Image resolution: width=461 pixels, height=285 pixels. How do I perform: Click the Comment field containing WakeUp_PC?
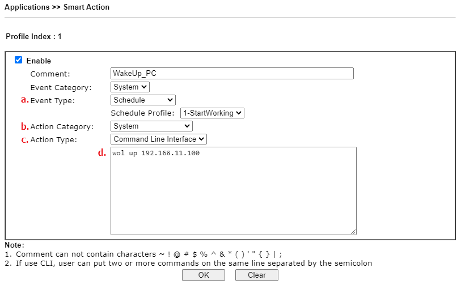click(x=232, y=74)
